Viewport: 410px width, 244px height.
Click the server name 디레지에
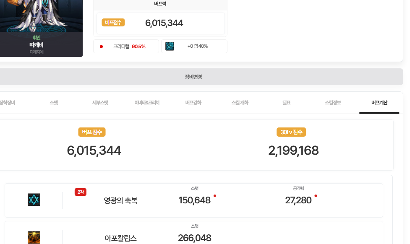37,52
